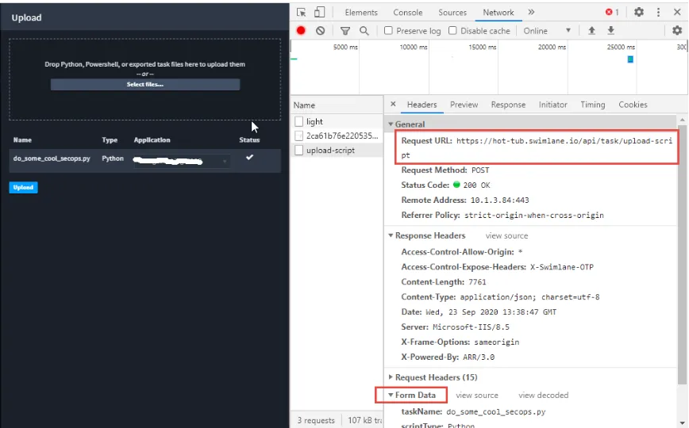The image size is (689, 428).
Task: Open the DevTools three-dot menu
Action: click(x=658, y=13)
